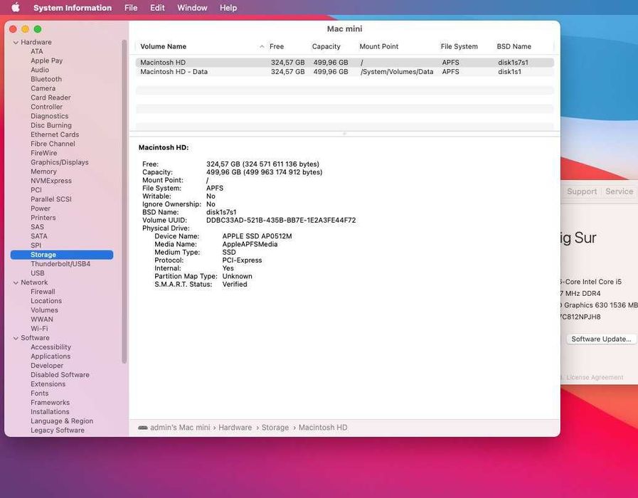This screenshot has height=498, width=638.
Task: Click the File System column header
Action: point(459,47)
